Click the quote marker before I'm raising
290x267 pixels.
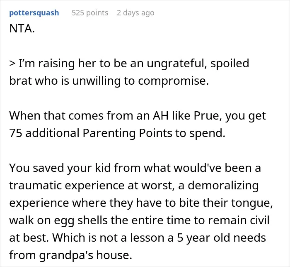click(12, 64)
